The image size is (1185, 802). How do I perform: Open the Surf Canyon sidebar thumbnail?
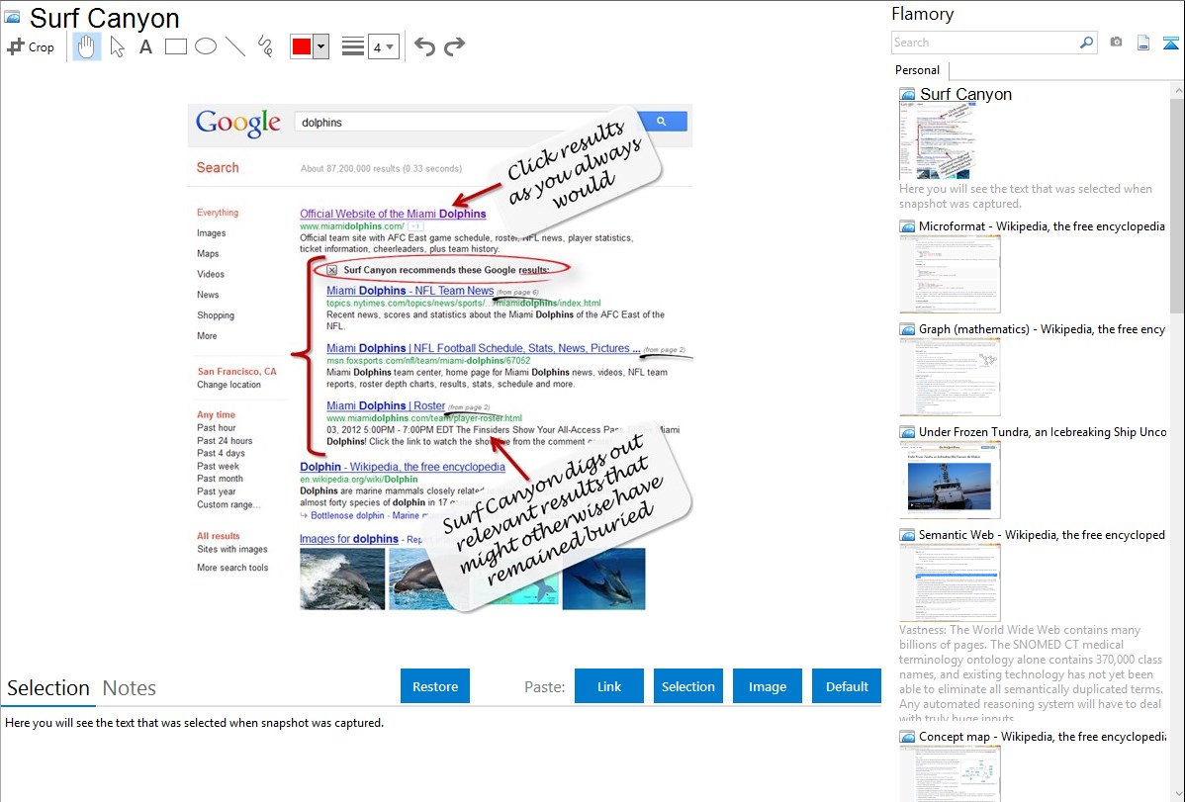click(937, 141)
